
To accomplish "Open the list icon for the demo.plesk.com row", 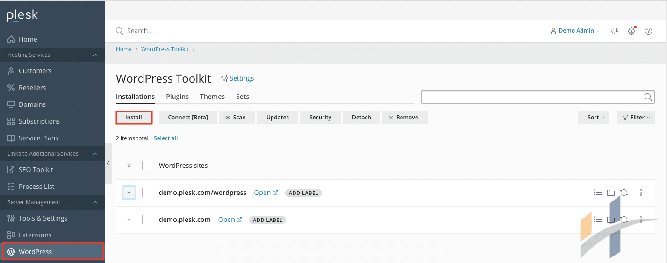I will pyautogui.click(x=597, y=219).
